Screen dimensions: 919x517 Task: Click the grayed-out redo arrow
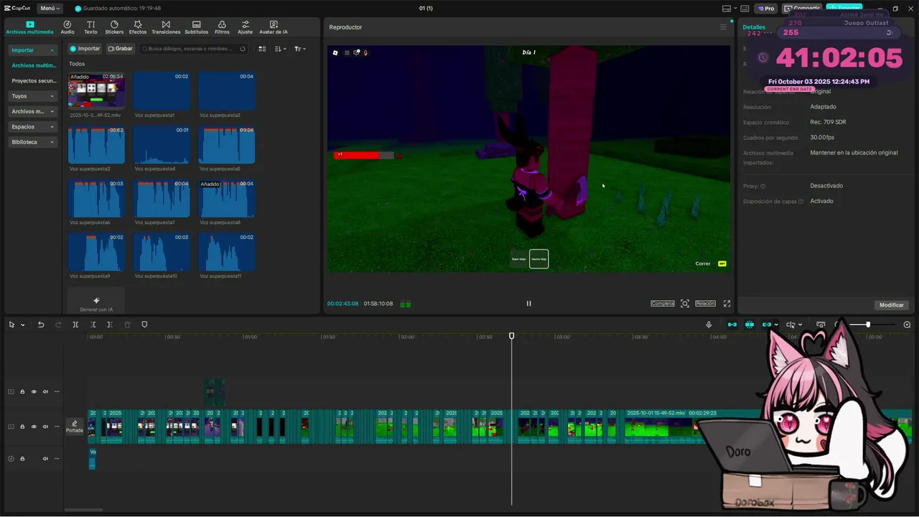[x=58, y=325]
